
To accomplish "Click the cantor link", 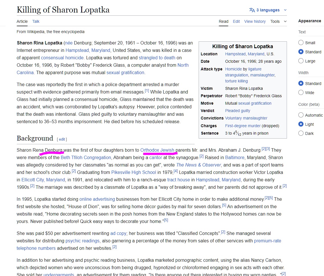I will point(156,158).
